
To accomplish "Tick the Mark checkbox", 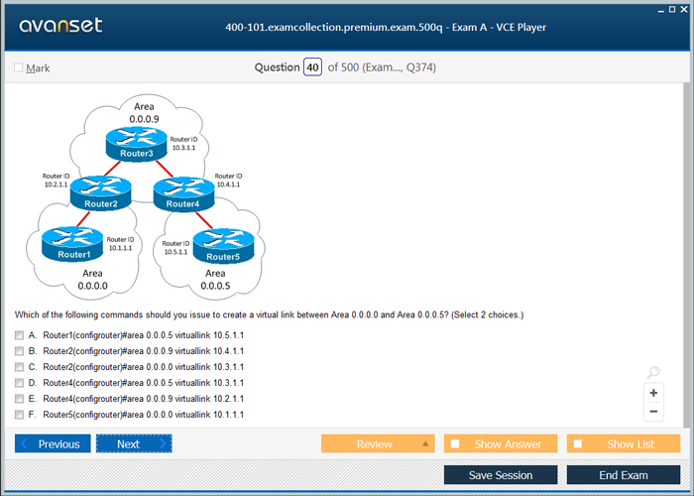I will click(19, 67).
